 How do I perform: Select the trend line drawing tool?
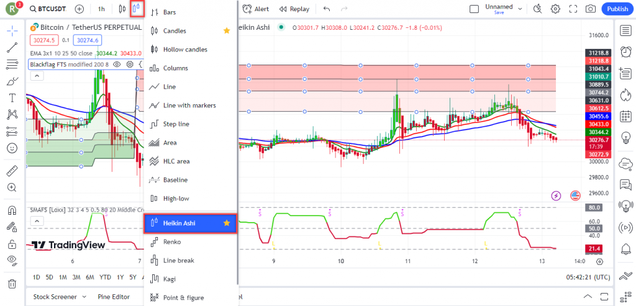click(x=12, y=47)
